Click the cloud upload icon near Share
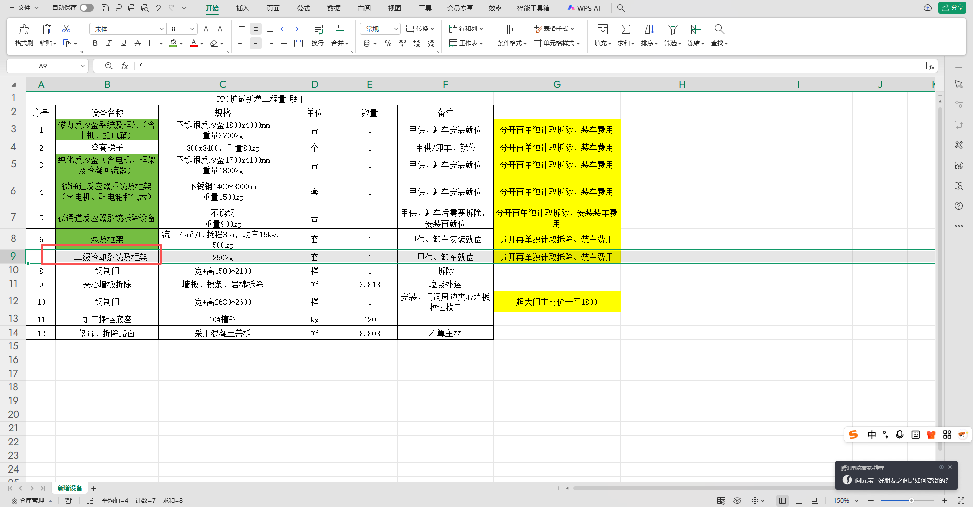The image size is (973, 507). 928,8
